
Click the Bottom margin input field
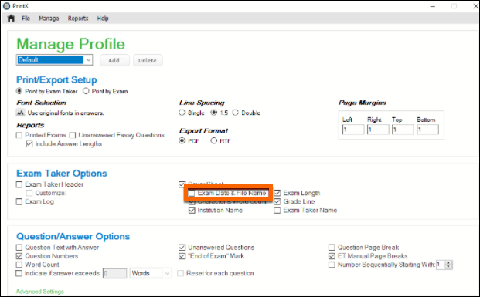427,130
